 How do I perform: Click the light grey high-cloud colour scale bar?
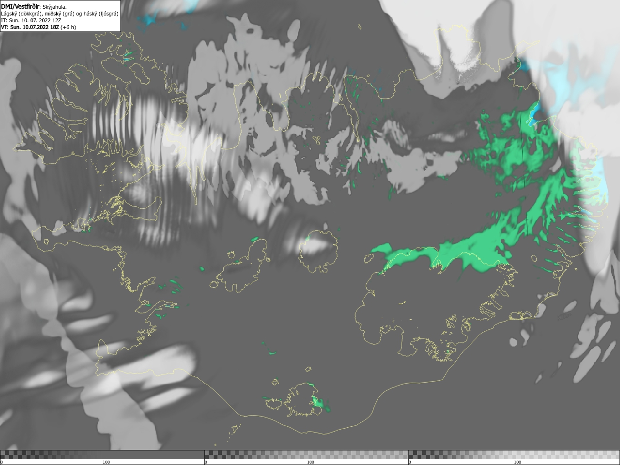click(x=514, y=455)
